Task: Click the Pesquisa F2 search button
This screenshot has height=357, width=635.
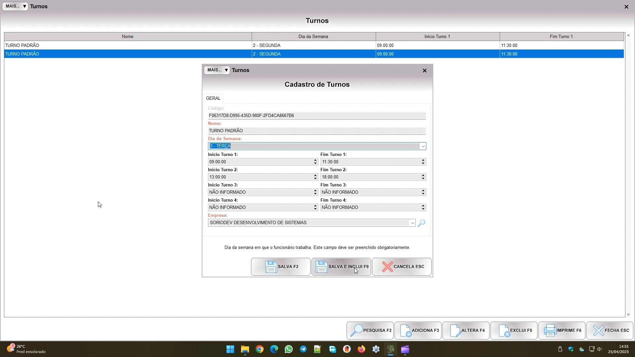Action: pos(370,331)
